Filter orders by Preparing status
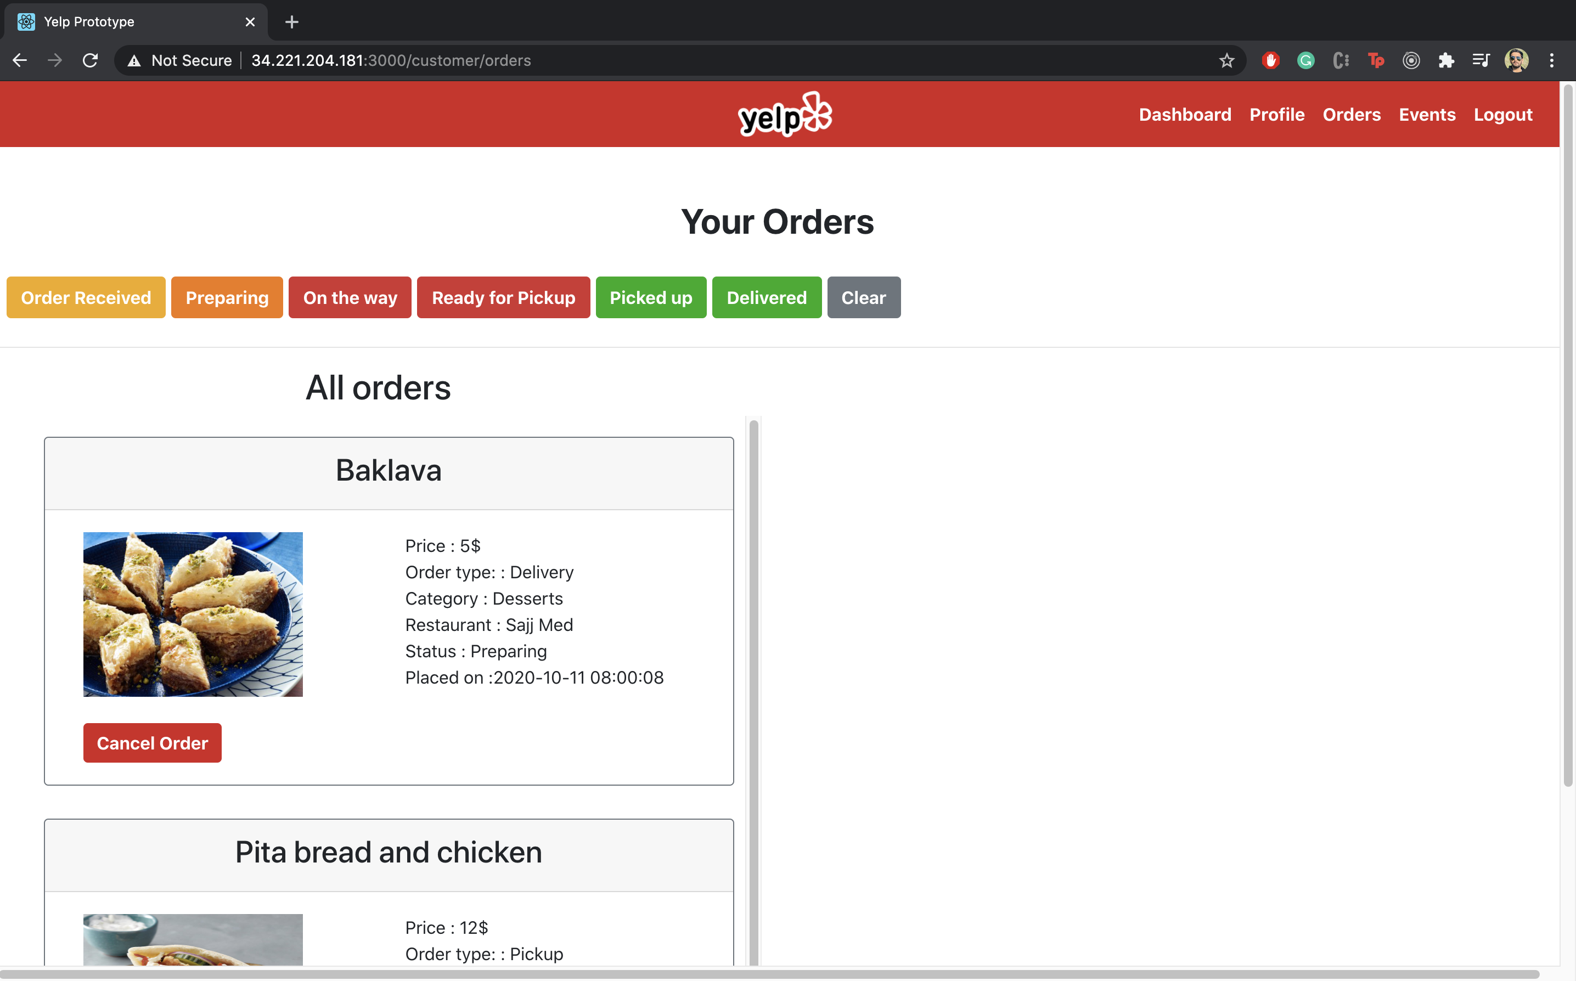 [x=227, y=298]
